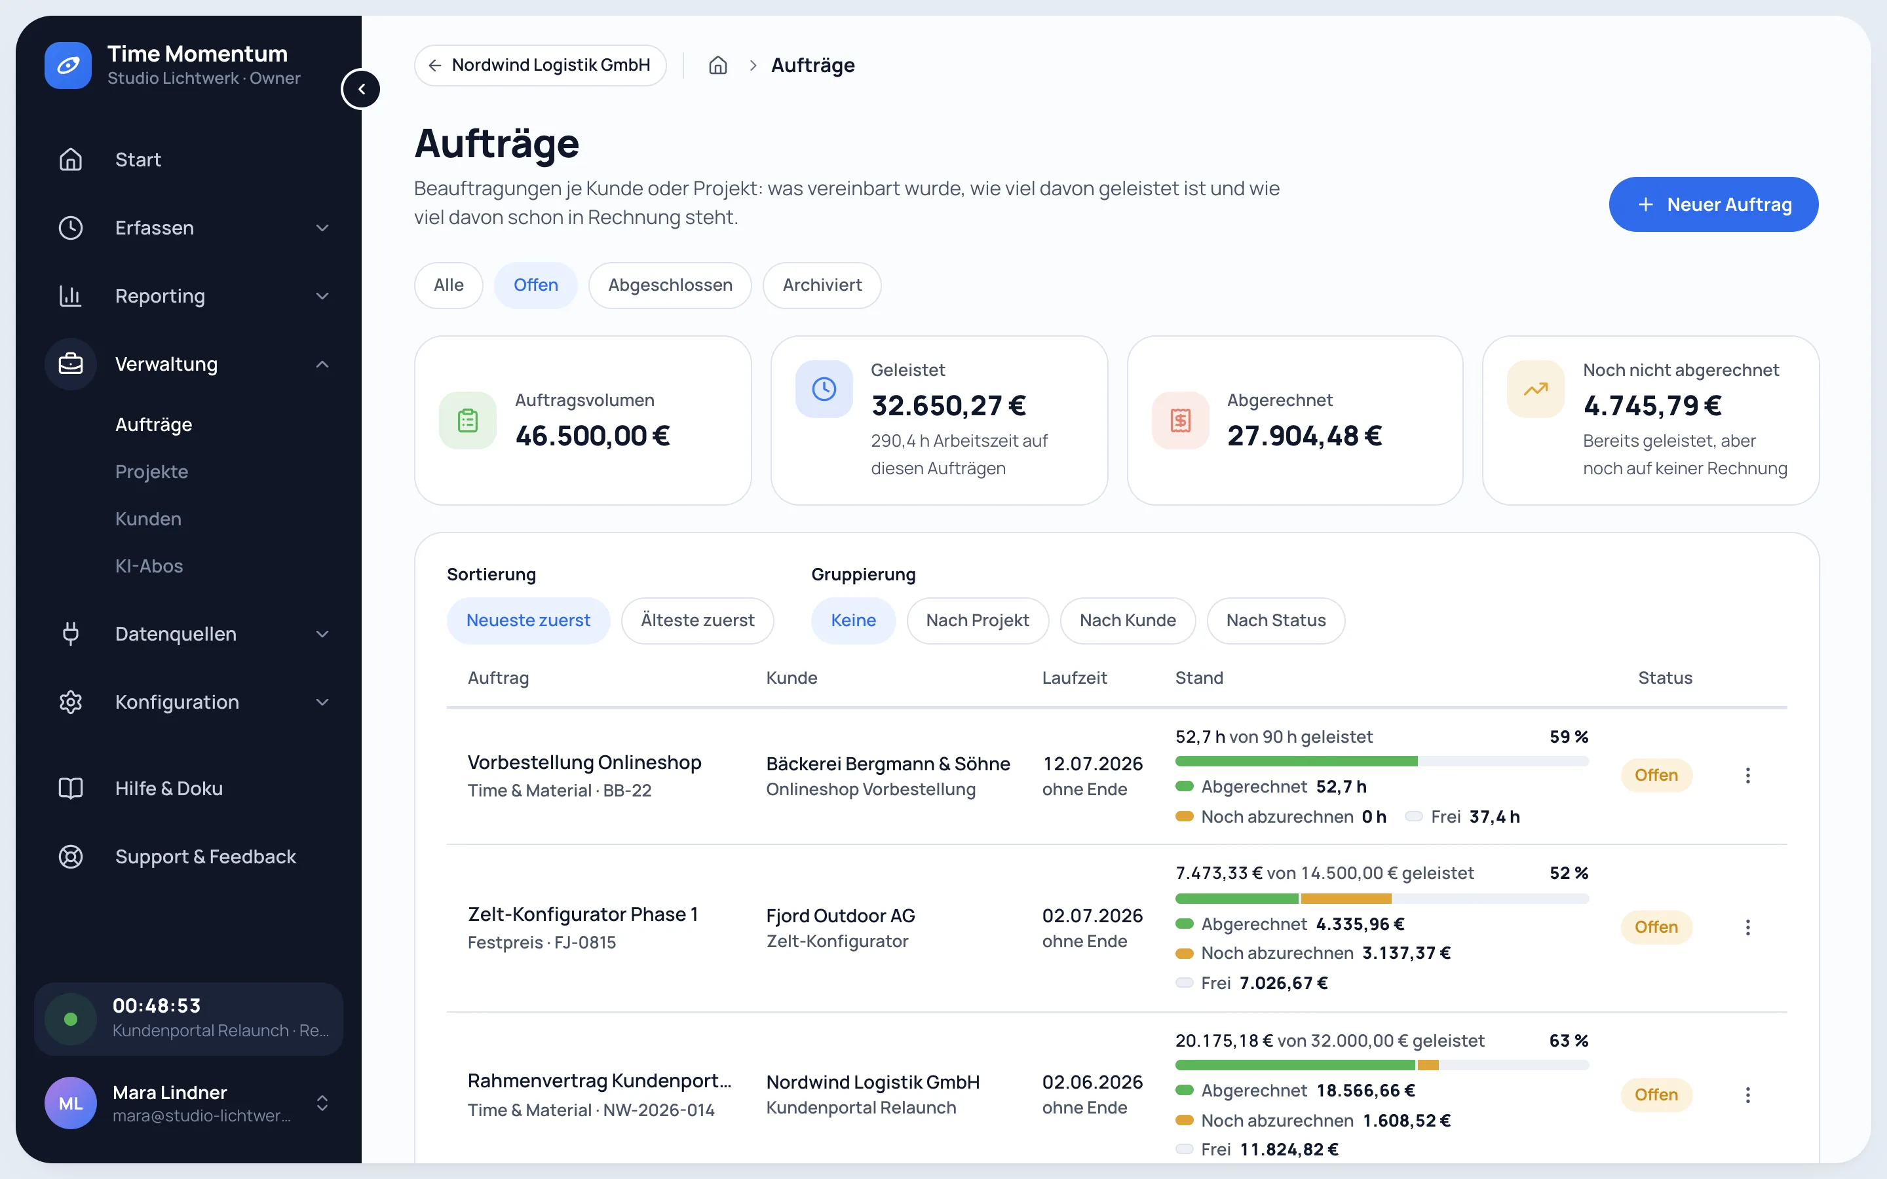The height and width of the screenshot is (1179, 1887).
Task: Click the Laufzeit column header
Action: tap(1075, 678)
